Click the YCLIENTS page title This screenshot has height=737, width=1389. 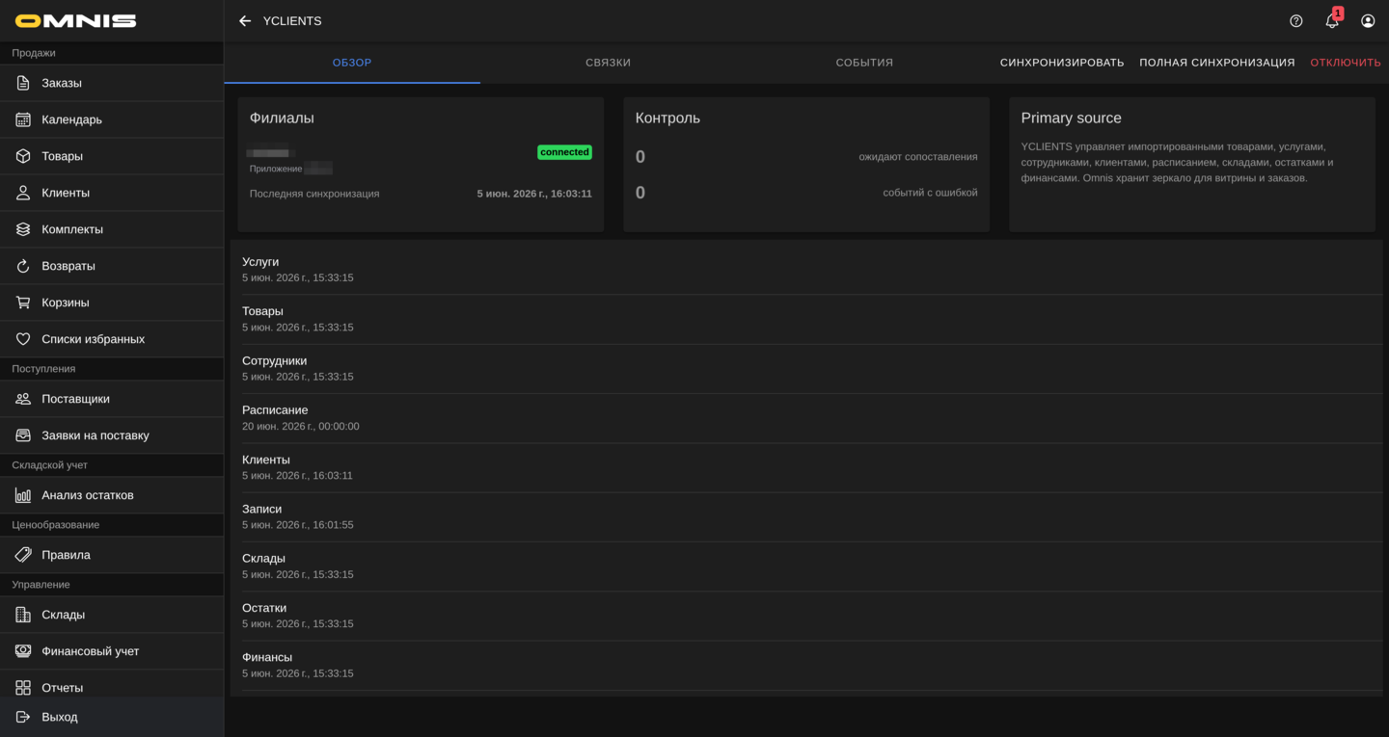(292, 21)
